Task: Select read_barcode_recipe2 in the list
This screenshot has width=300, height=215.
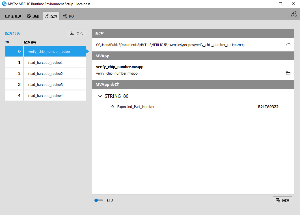Action: (x=45, y=73)
